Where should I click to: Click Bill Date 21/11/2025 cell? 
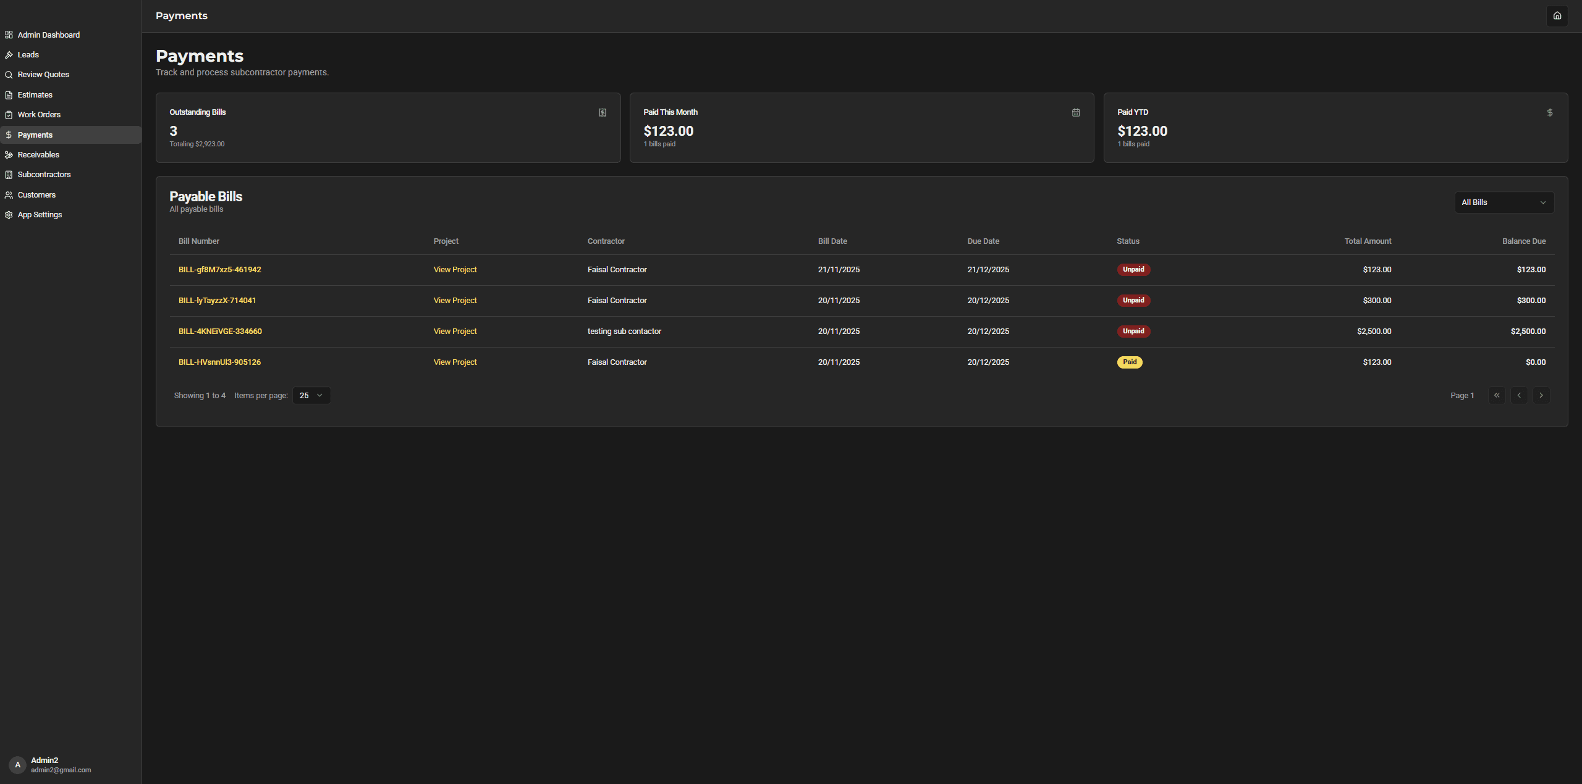pos(839,270)
